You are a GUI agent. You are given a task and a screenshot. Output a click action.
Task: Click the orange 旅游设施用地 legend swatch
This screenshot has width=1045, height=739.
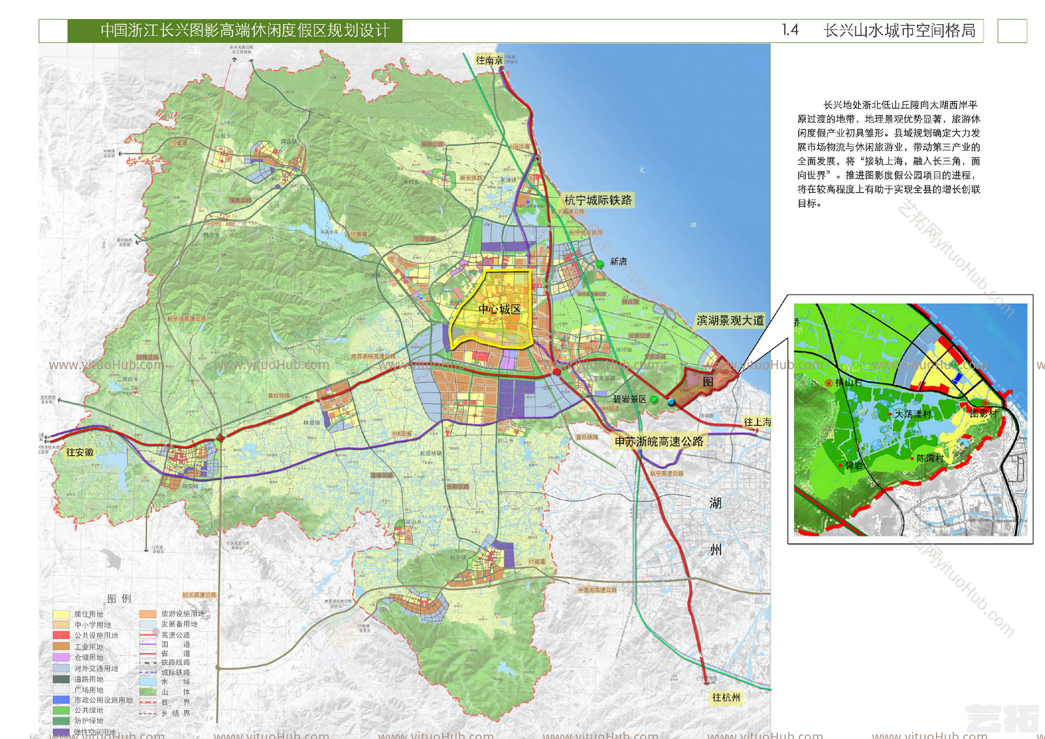tap(148, 614)
